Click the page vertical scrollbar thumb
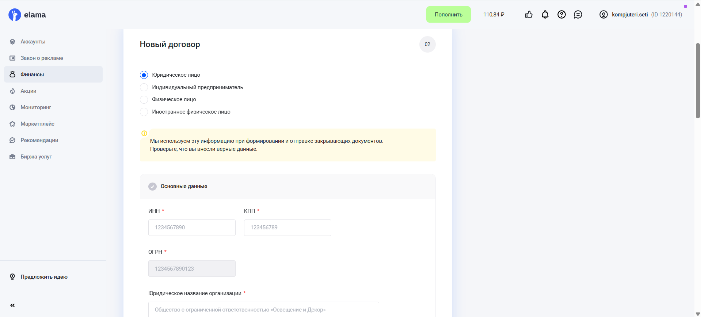 pos(698,81)
